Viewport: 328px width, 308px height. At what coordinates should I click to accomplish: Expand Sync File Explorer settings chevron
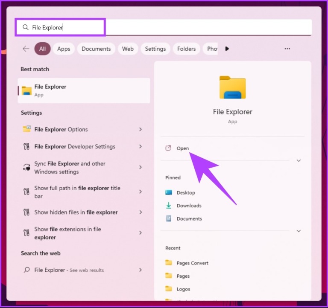point(141,167)
